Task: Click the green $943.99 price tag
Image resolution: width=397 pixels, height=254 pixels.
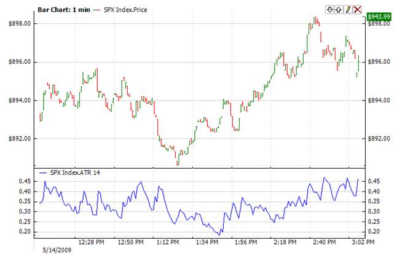Action: point(378,16)
